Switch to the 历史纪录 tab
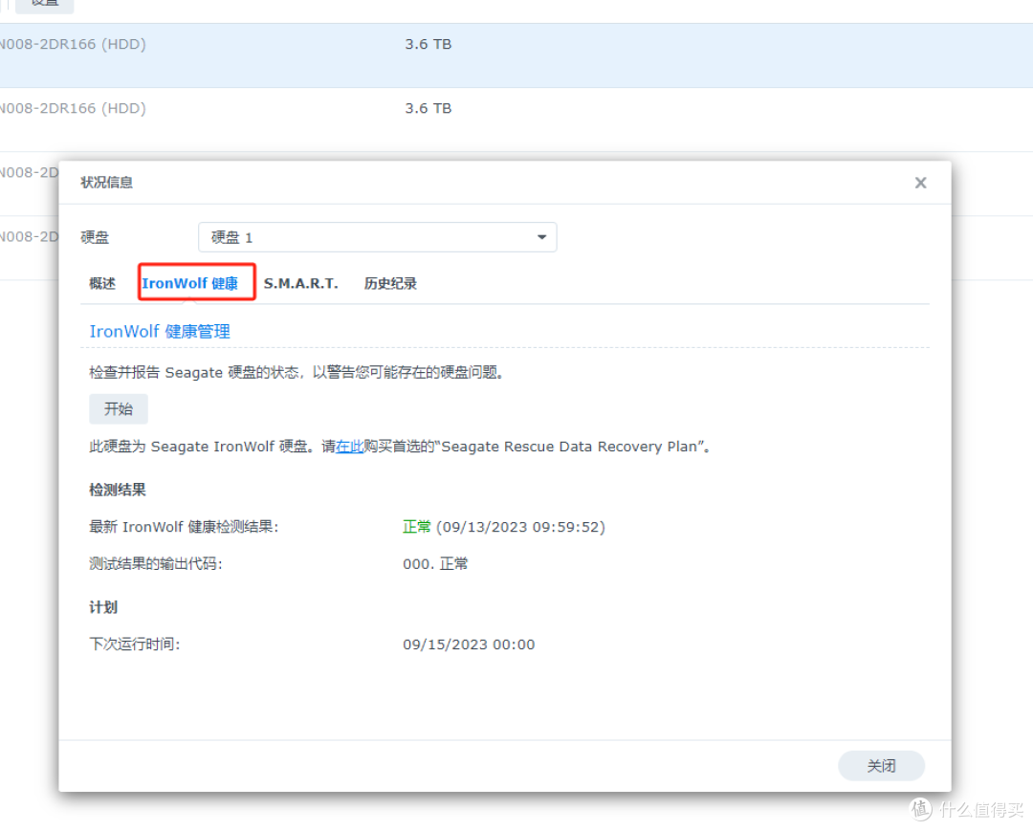The width and height of the screenshot is (1033, 831). pos(390,283)
